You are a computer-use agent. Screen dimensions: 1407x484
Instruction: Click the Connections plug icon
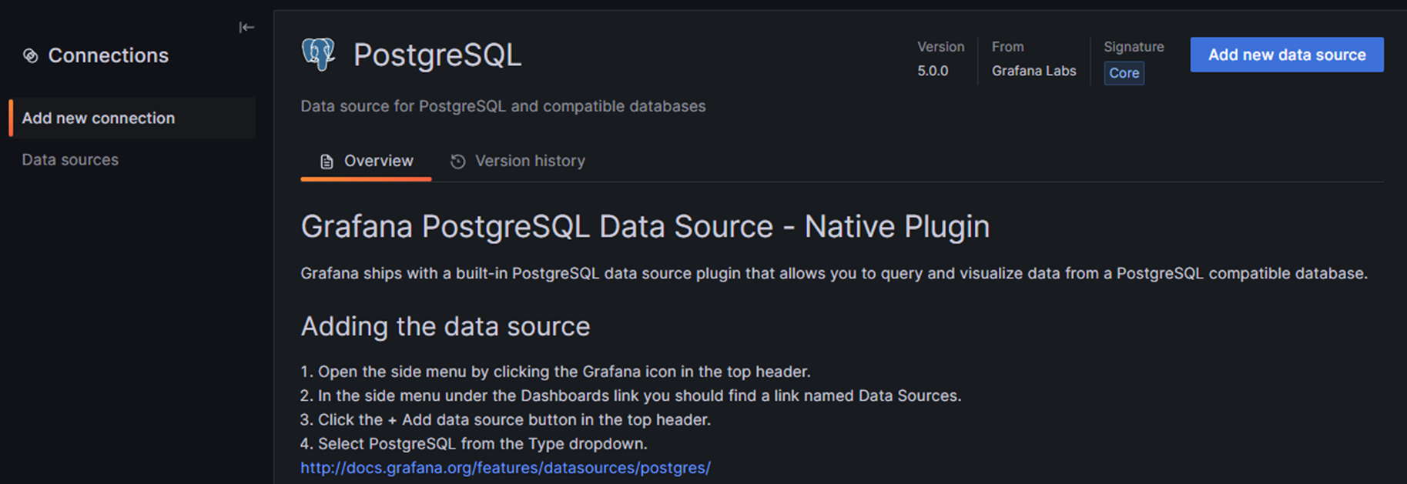coord(31,55)
